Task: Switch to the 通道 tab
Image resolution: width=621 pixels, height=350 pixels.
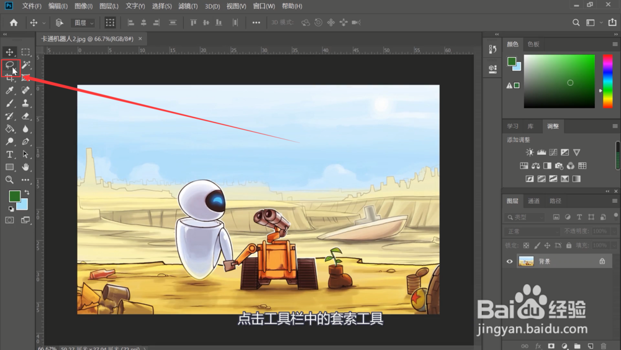Action: pyautogui.click(x=533, y=201)
